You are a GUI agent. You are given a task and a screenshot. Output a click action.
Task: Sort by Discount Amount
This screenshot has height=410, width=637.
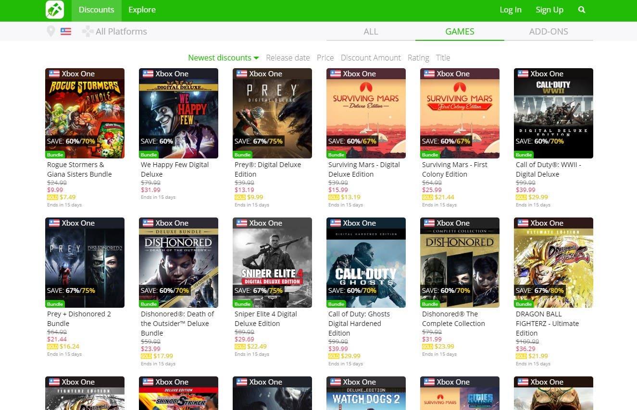pyautogui.click(x=371, y=58)
